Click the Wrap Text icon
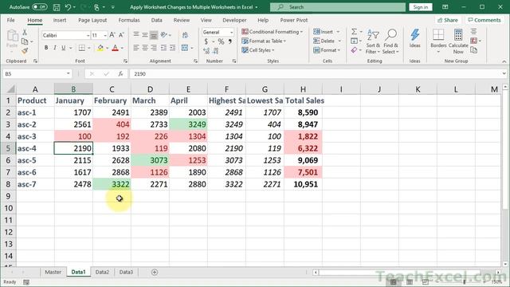 pyautogui.click(x=185, y=35)
